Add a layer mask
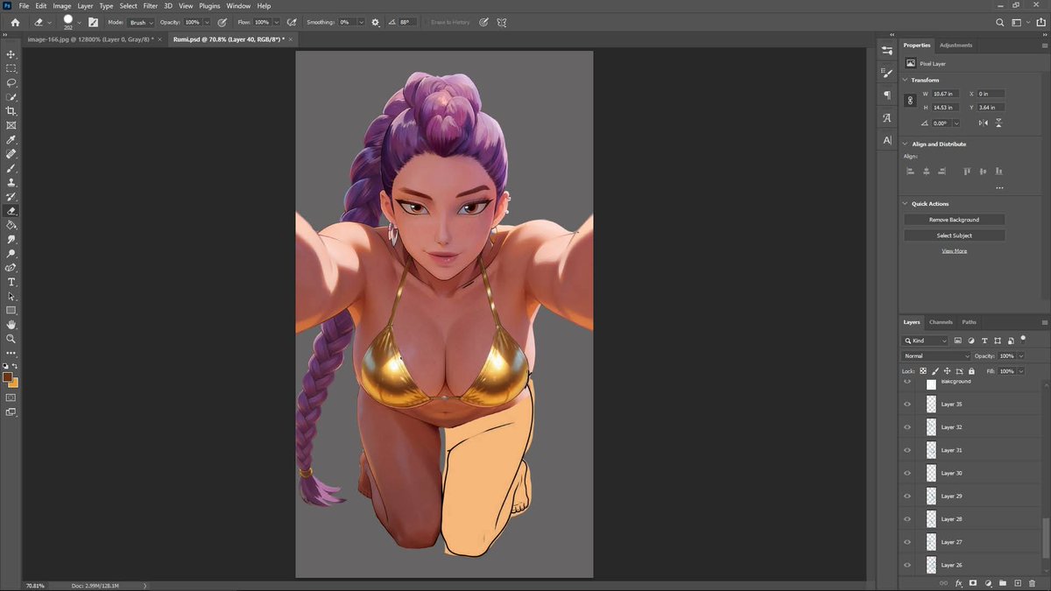1051x591 pixels. click(973, 582)
